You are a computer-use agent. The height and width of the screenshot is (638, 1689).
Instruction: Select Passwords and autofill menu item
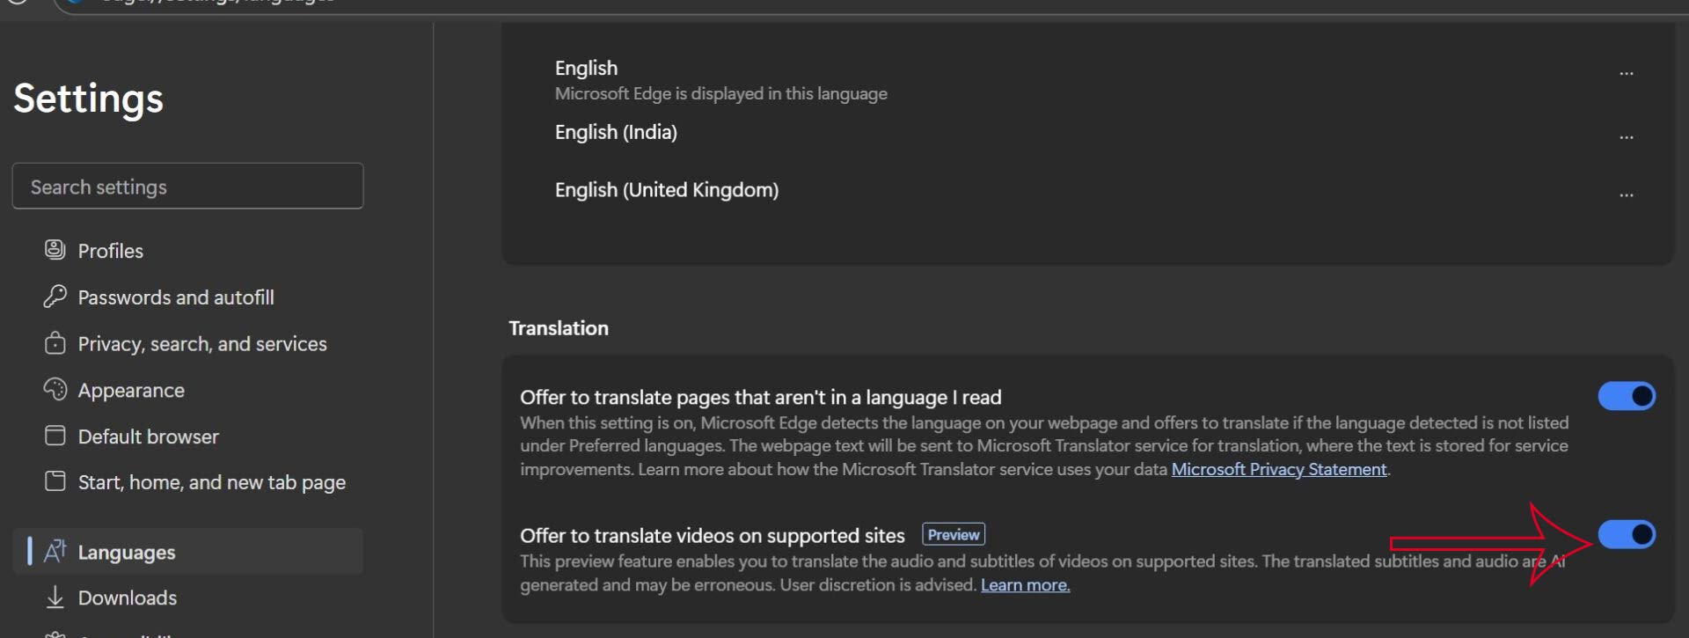coord(175,297)
